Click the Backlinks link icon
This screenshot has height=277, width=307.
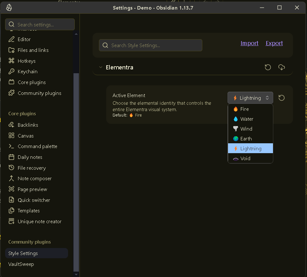(11, 125)
